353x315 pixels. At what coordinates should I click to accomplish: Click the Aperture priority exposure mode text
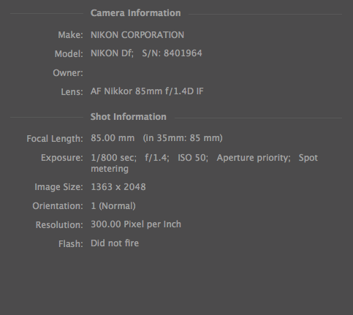[254, 158]
